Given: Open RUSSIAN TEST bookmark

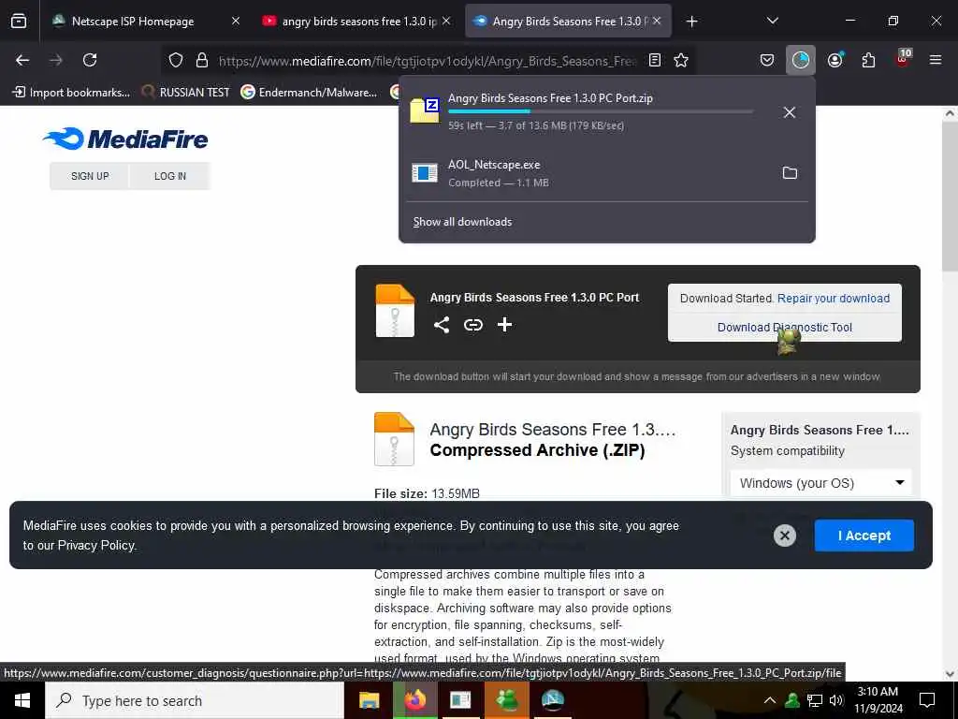Looking at the screenshot, I should click(x=186, y=93).
